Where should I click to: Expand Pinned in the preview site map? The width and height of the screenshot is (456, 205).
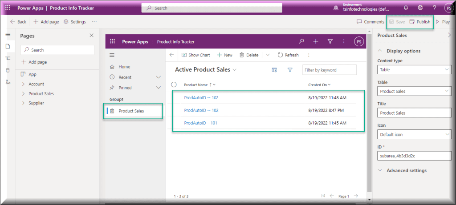coord(159,88)
